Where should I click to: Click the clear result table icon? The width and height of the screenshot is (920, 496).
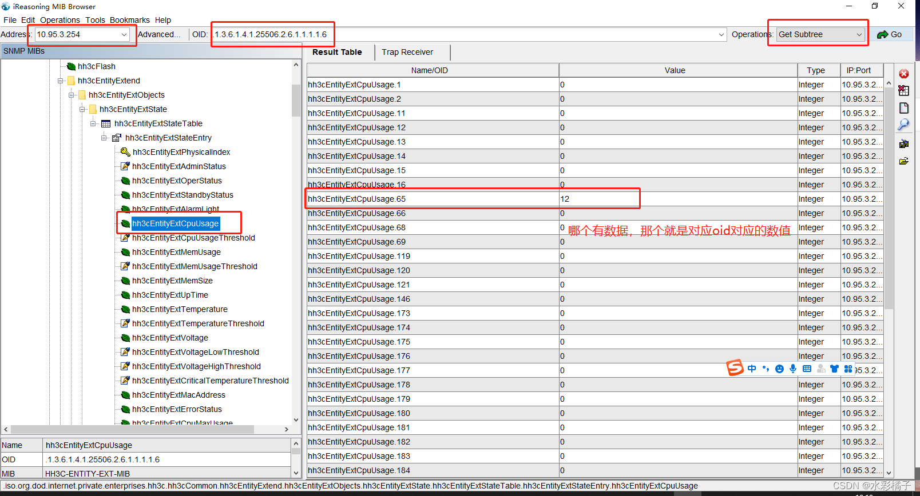tap(904, 90)
